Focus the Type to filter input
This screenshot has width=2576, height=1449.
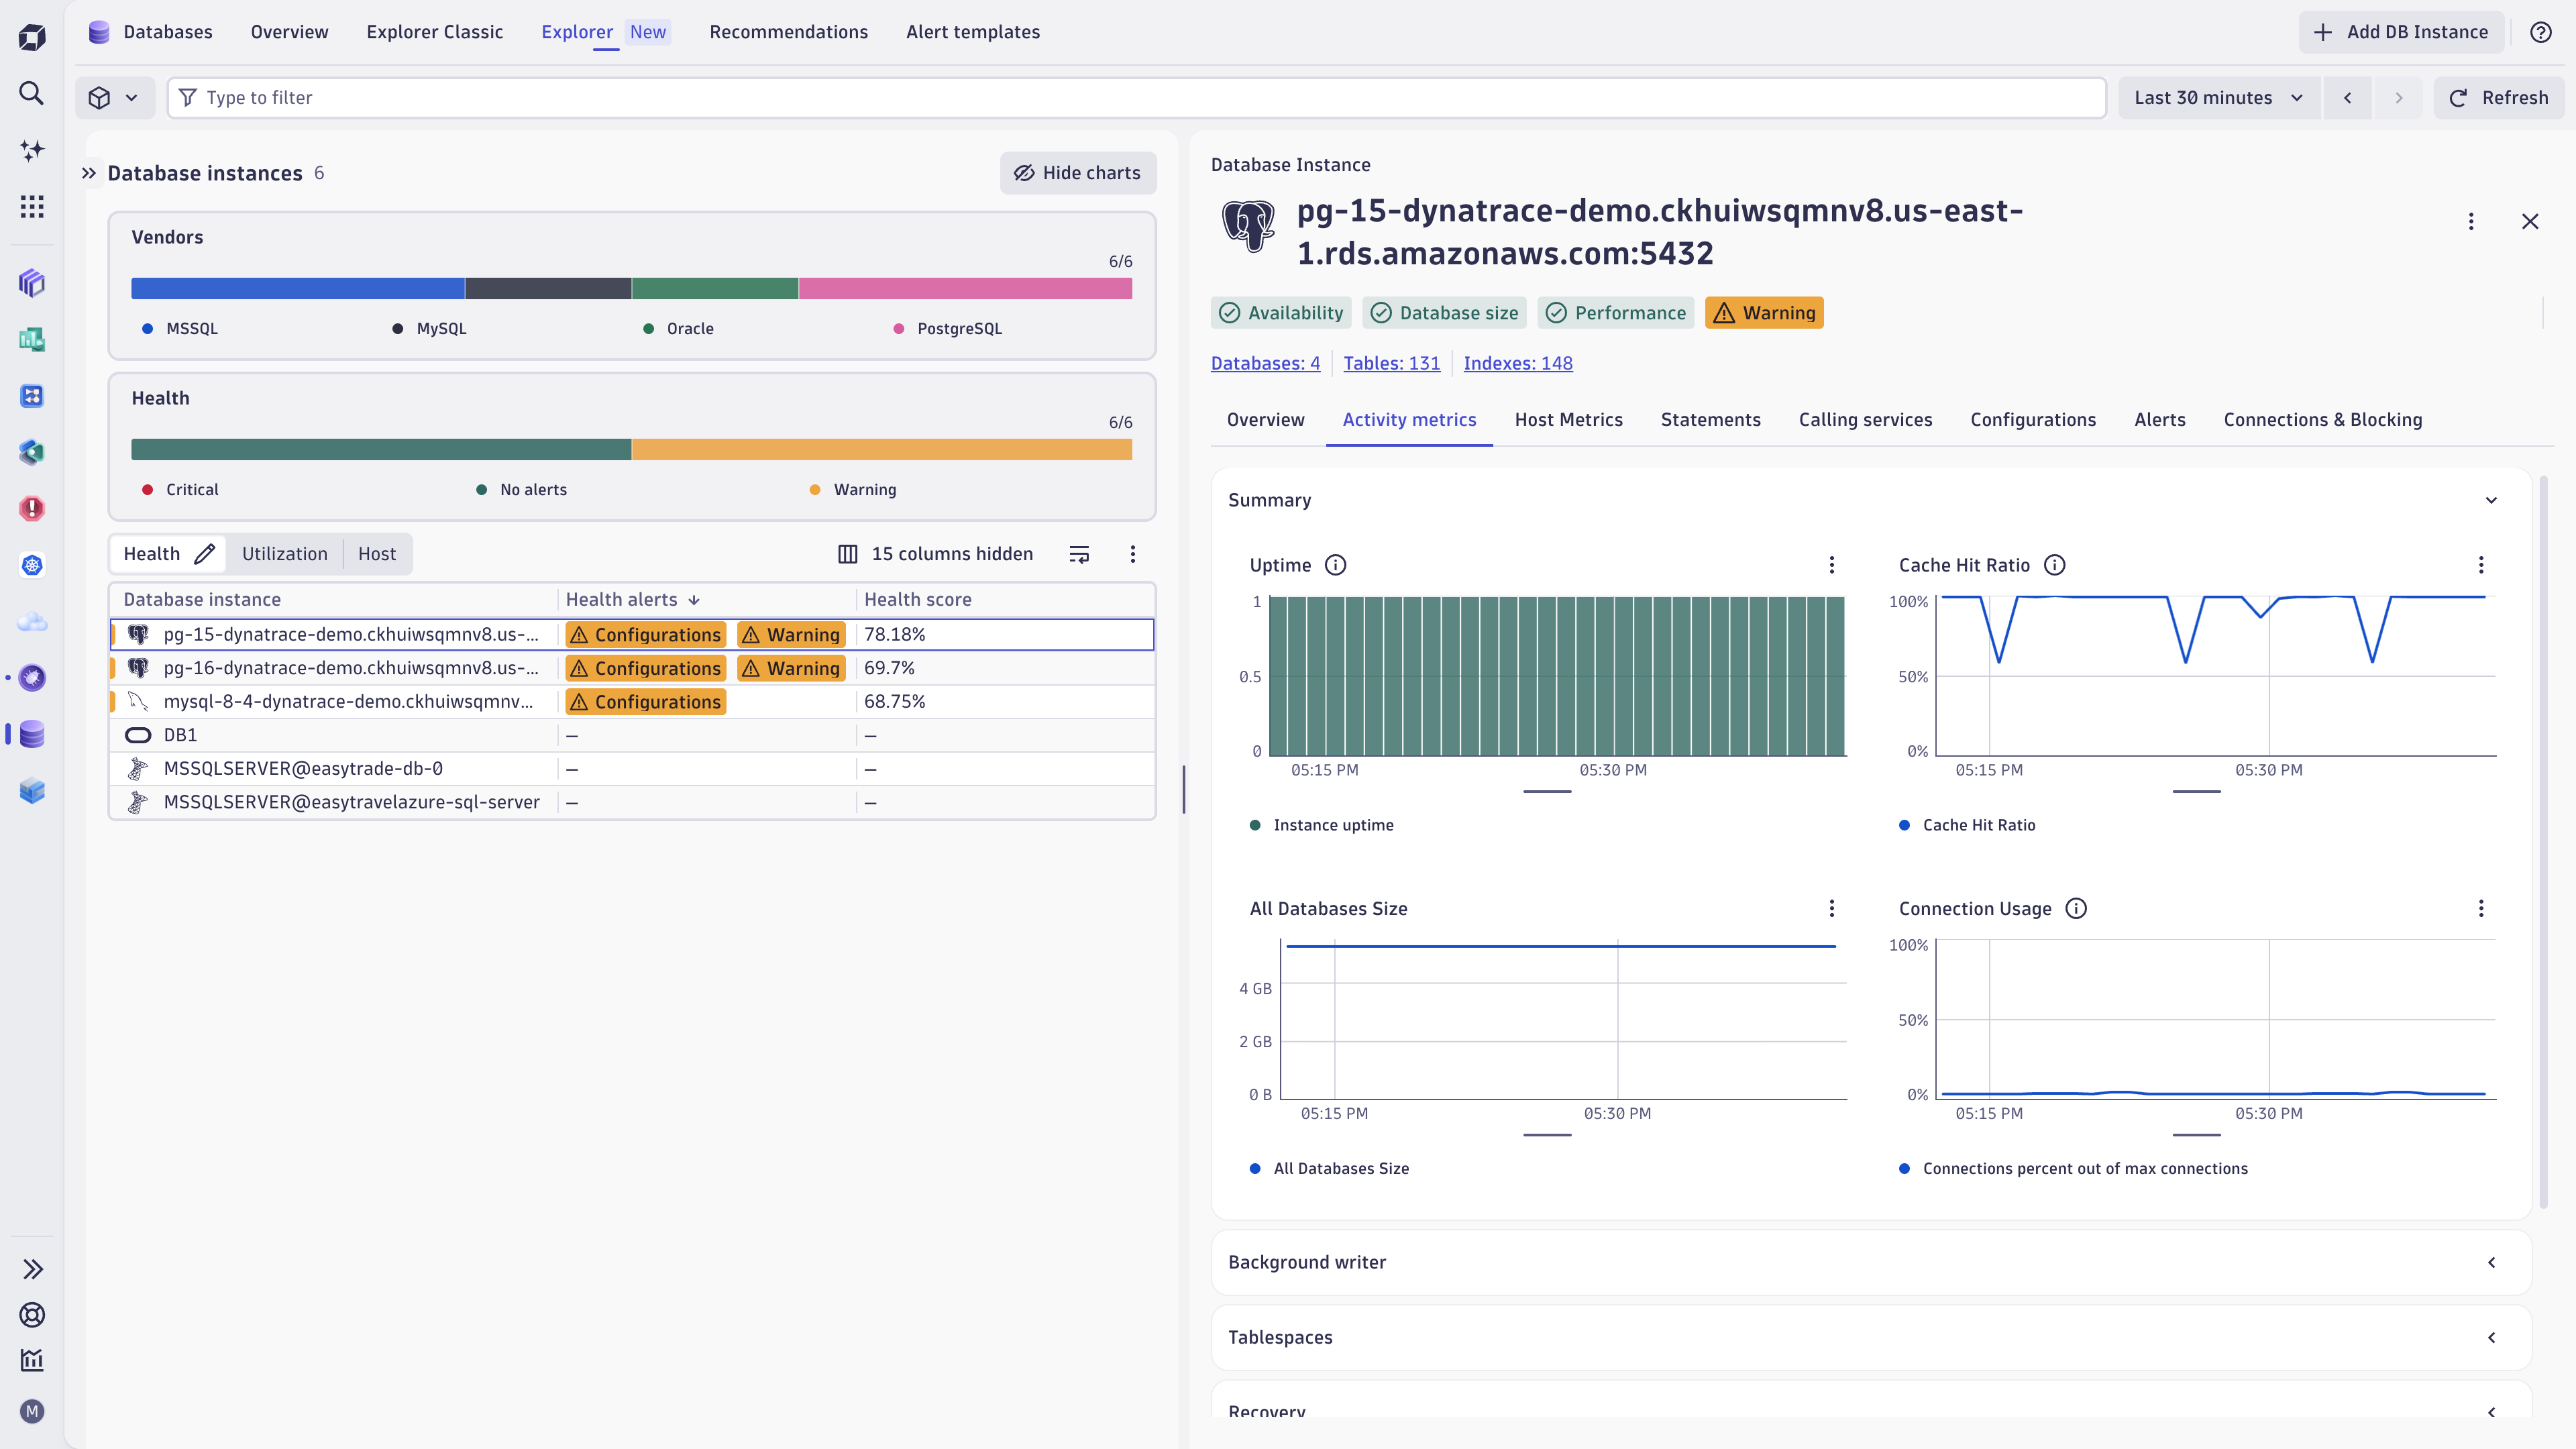coord(1136,97)
